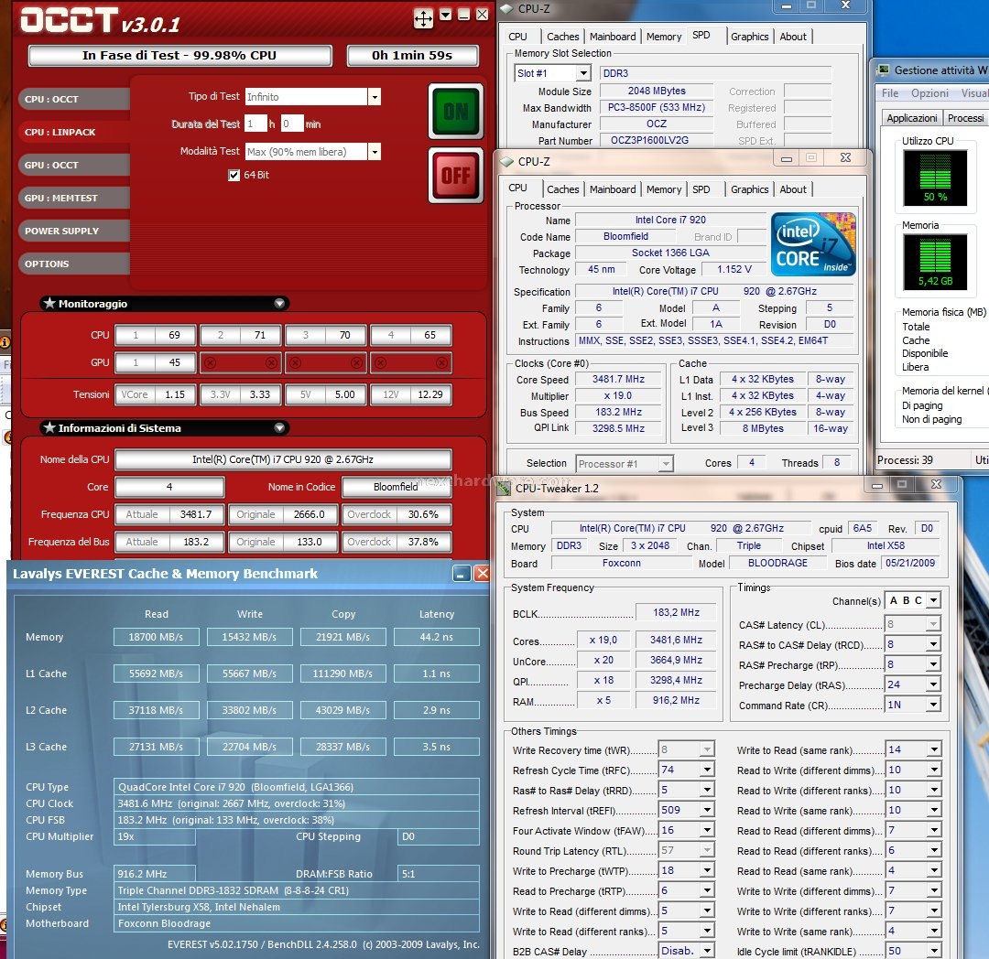989x959 pixels.
Task: Click the OCCT move window cross icon
Action: [x=423, y=18]
